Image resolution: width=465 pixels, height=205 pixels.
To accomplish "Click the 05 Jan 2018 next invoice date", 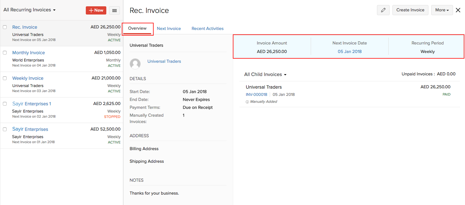I will click(x=350, y=52).
